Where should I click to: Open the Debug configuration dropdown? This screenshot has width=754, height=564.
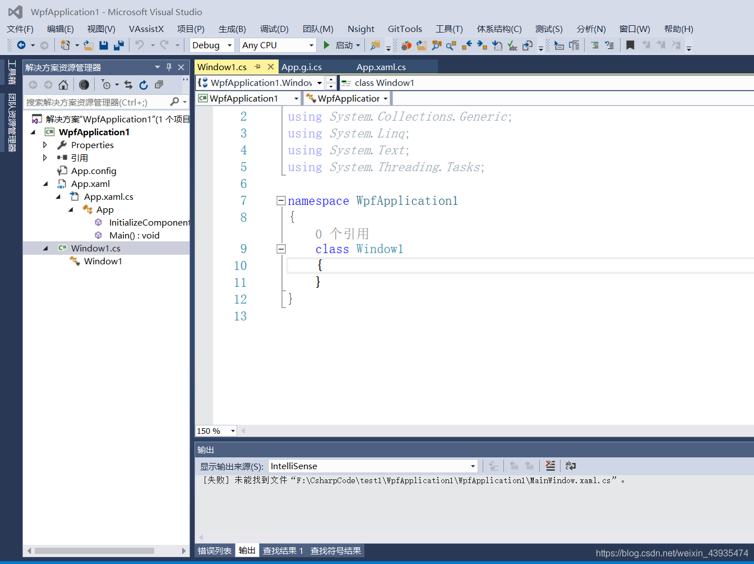(x=212, y=45)
